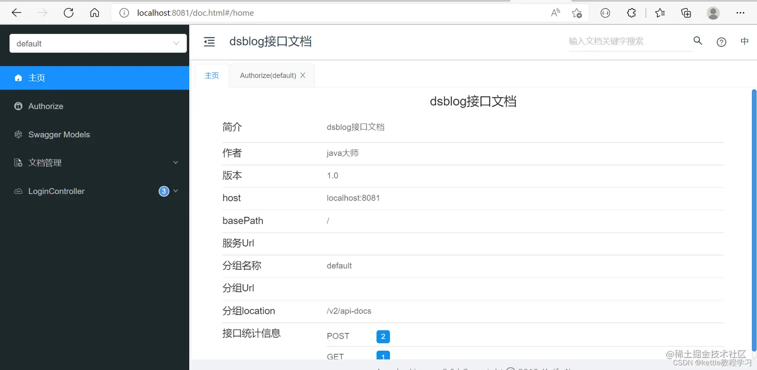Click the 文档管理 document icon
The height and width of the screenshot is (370, 757).
pyautogui.click(x=19, y=162)
